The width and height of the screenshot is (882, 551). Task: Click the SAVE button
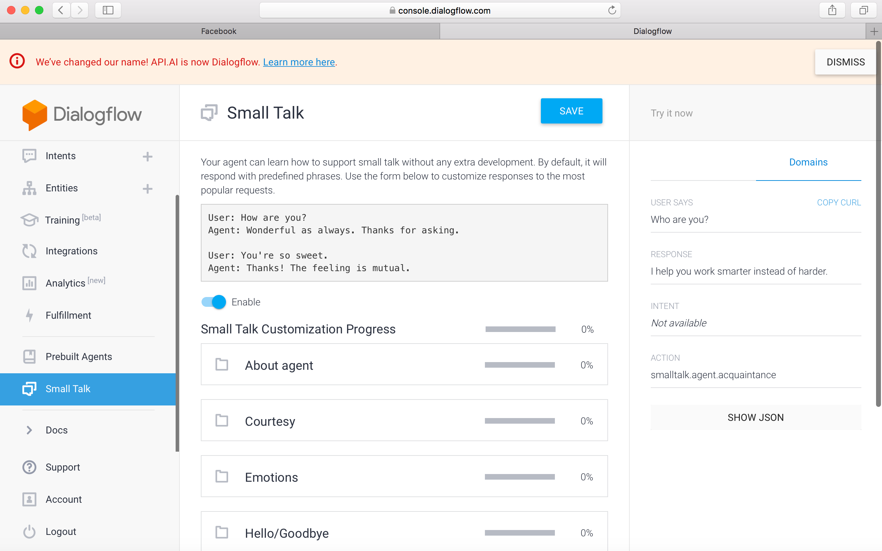[x=571, y=111]
